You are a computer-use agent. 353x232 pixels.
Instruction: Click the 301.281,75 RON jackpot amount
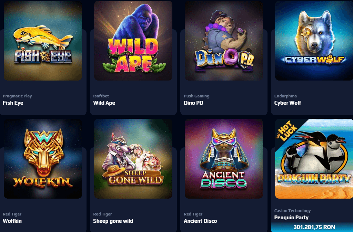pos(314,227)
